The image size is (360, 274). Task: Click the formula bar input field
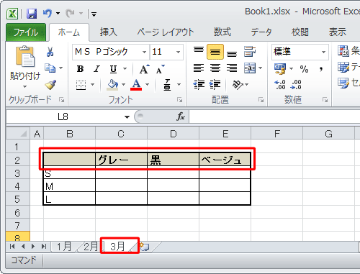(x=274, y=117)
